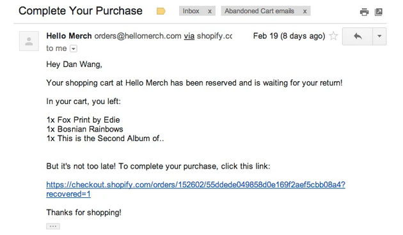Screen dimensions: 403x235
Task: Click sender address orders@hellomerch.com
Action: click(x=138, y=36)
